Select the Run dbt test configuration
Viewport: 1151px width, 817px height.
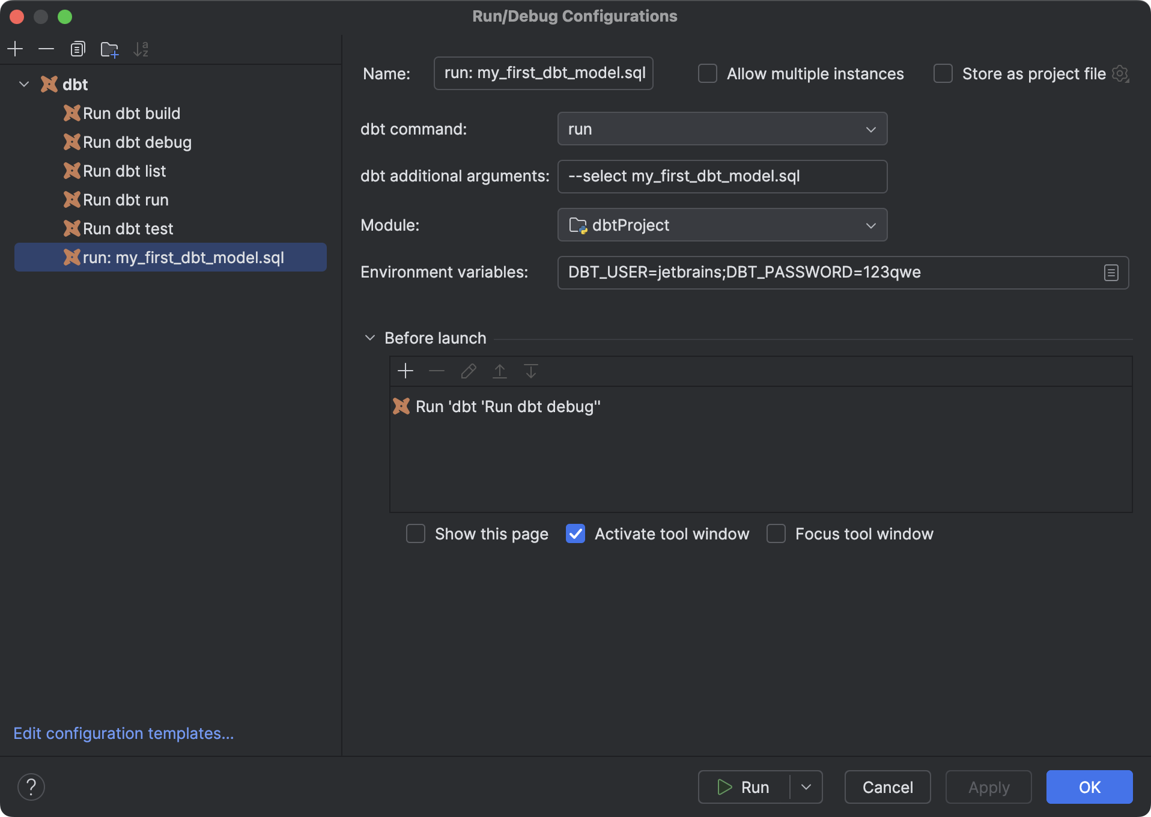(127, 228)
